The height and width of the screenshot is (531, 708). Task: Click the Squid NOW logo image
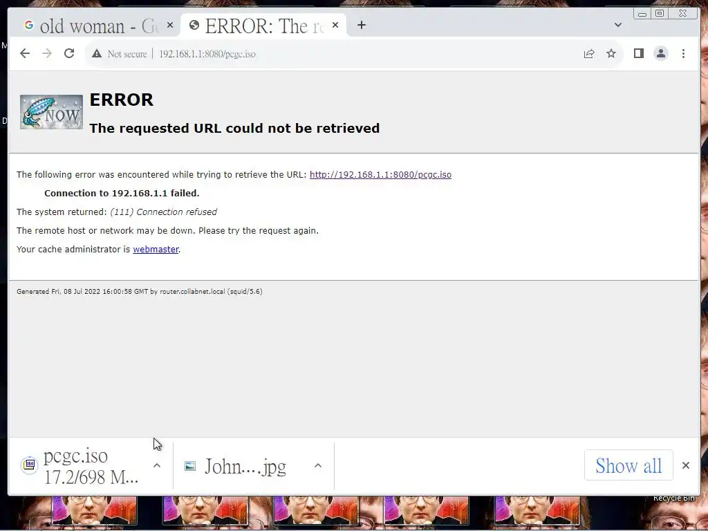click(51, 112)
